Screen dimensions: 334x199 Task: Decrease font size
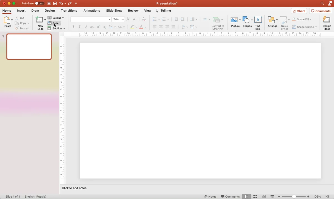point(134,19)
